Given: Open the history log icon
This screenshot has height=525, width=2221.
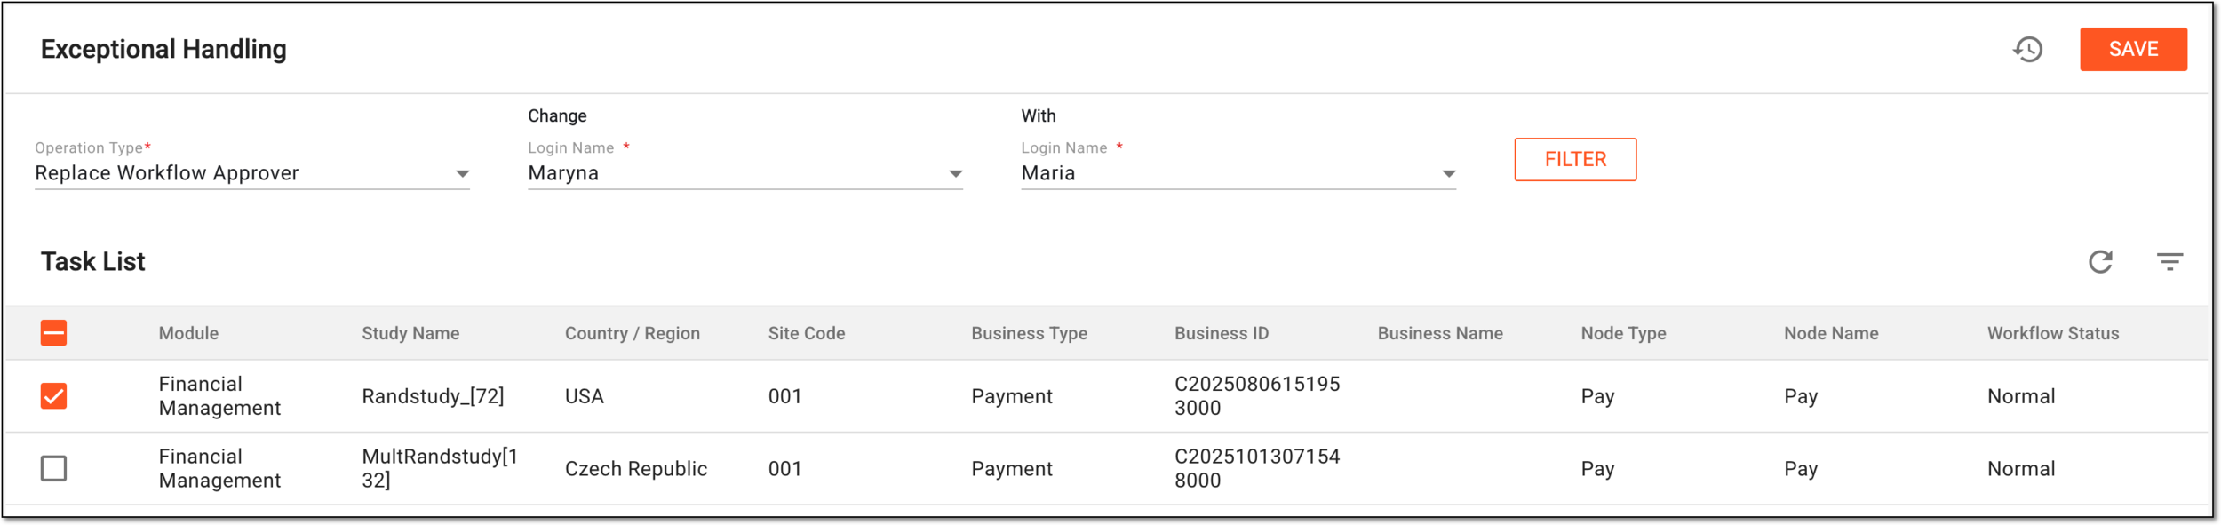Looking at the screenshot, I should click(2027, 49).
